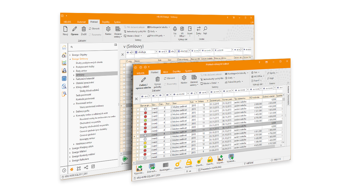Switch to Automat tab in Smlouvy window
354x195 pixels.
(x=81, y=22)
